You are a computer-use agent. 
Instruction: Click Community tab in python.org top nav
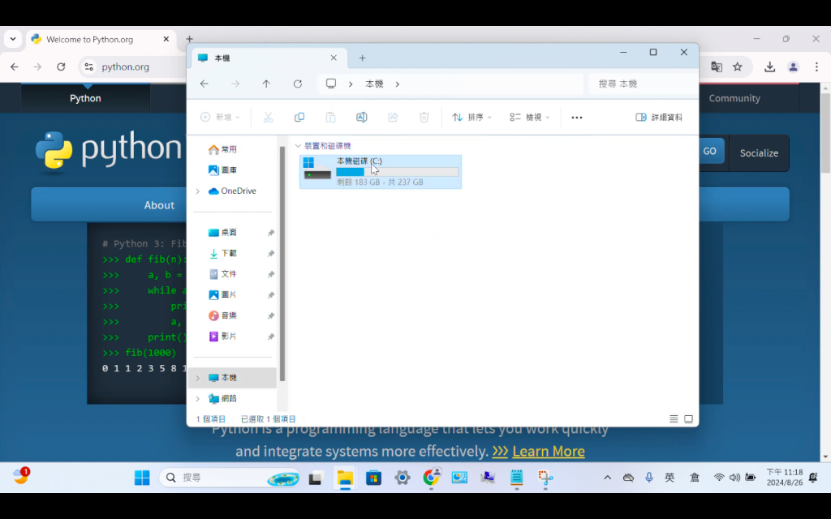coord(734,98)
